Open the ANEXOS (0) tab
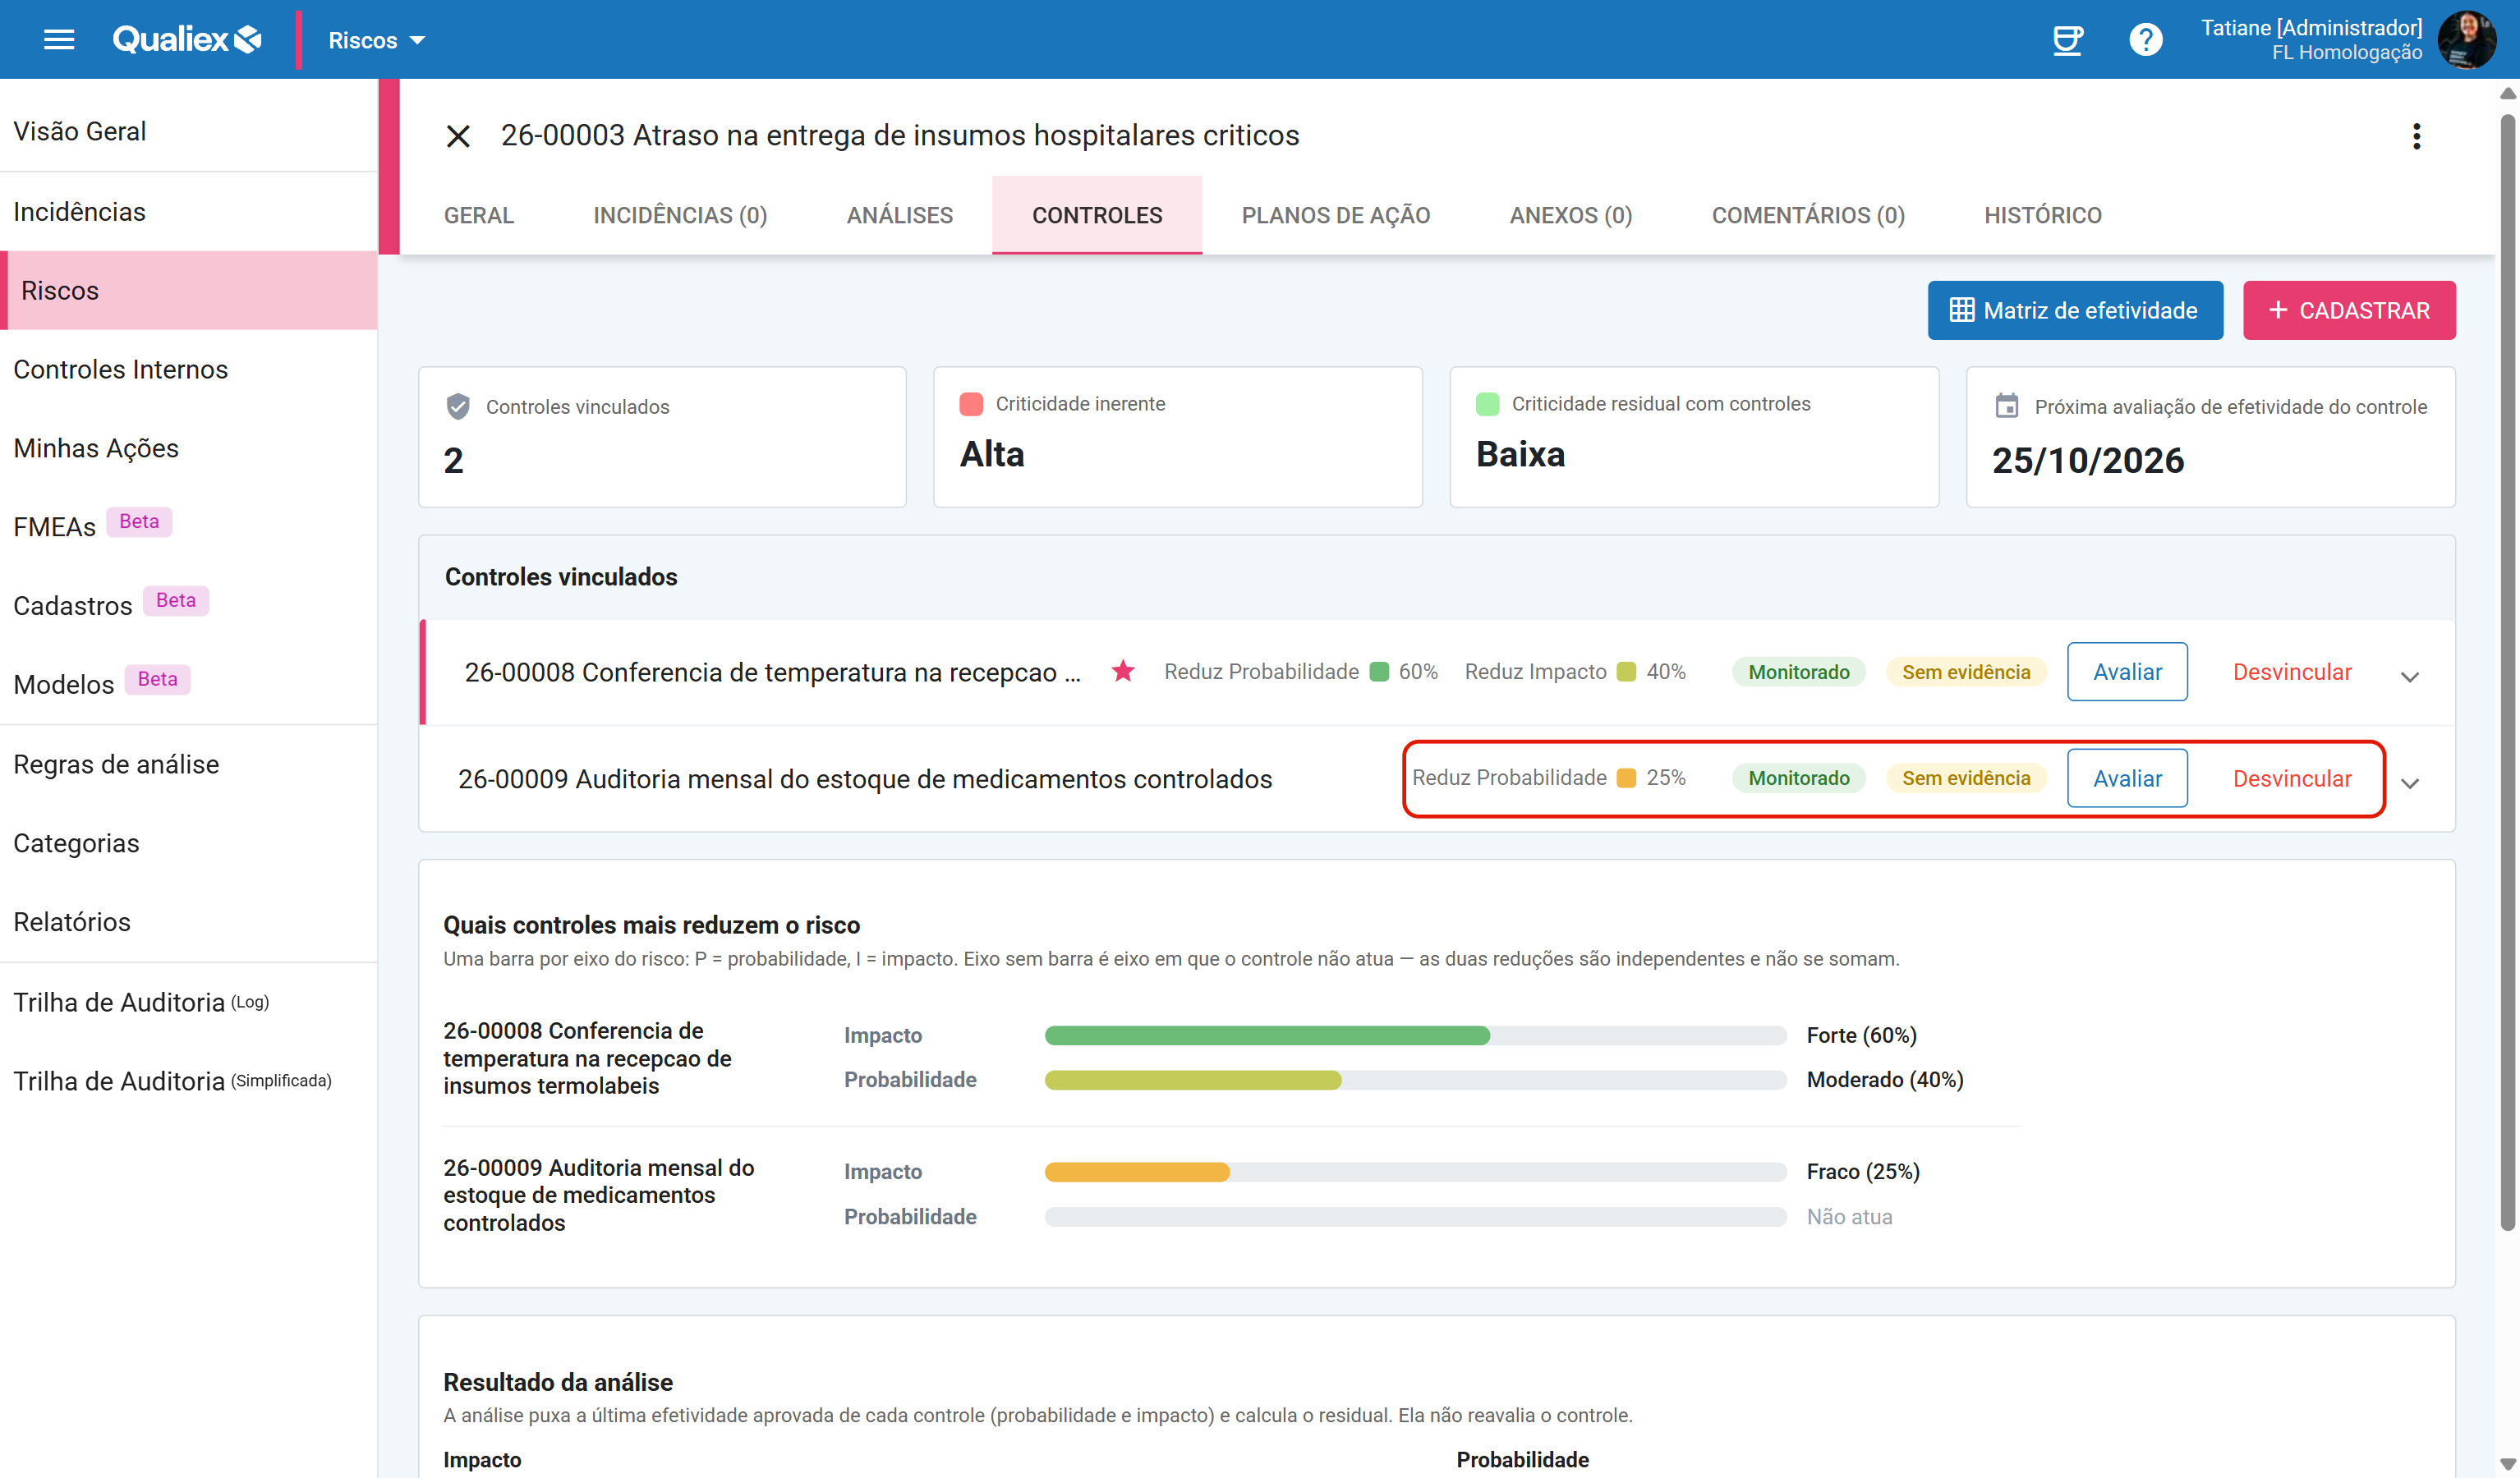This screenshot has height=1478, width=2520. (x=1570, y=215)
